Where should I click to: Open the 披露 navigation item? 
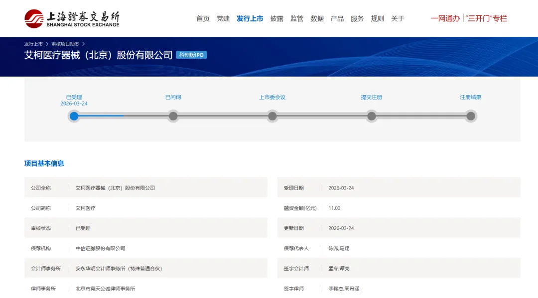click(x=276, y=18)
